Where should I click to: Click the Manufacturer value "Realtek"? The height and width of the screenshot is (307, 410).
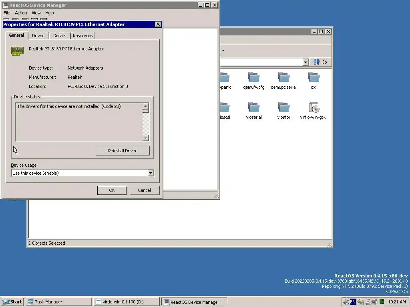pos(75,77)
